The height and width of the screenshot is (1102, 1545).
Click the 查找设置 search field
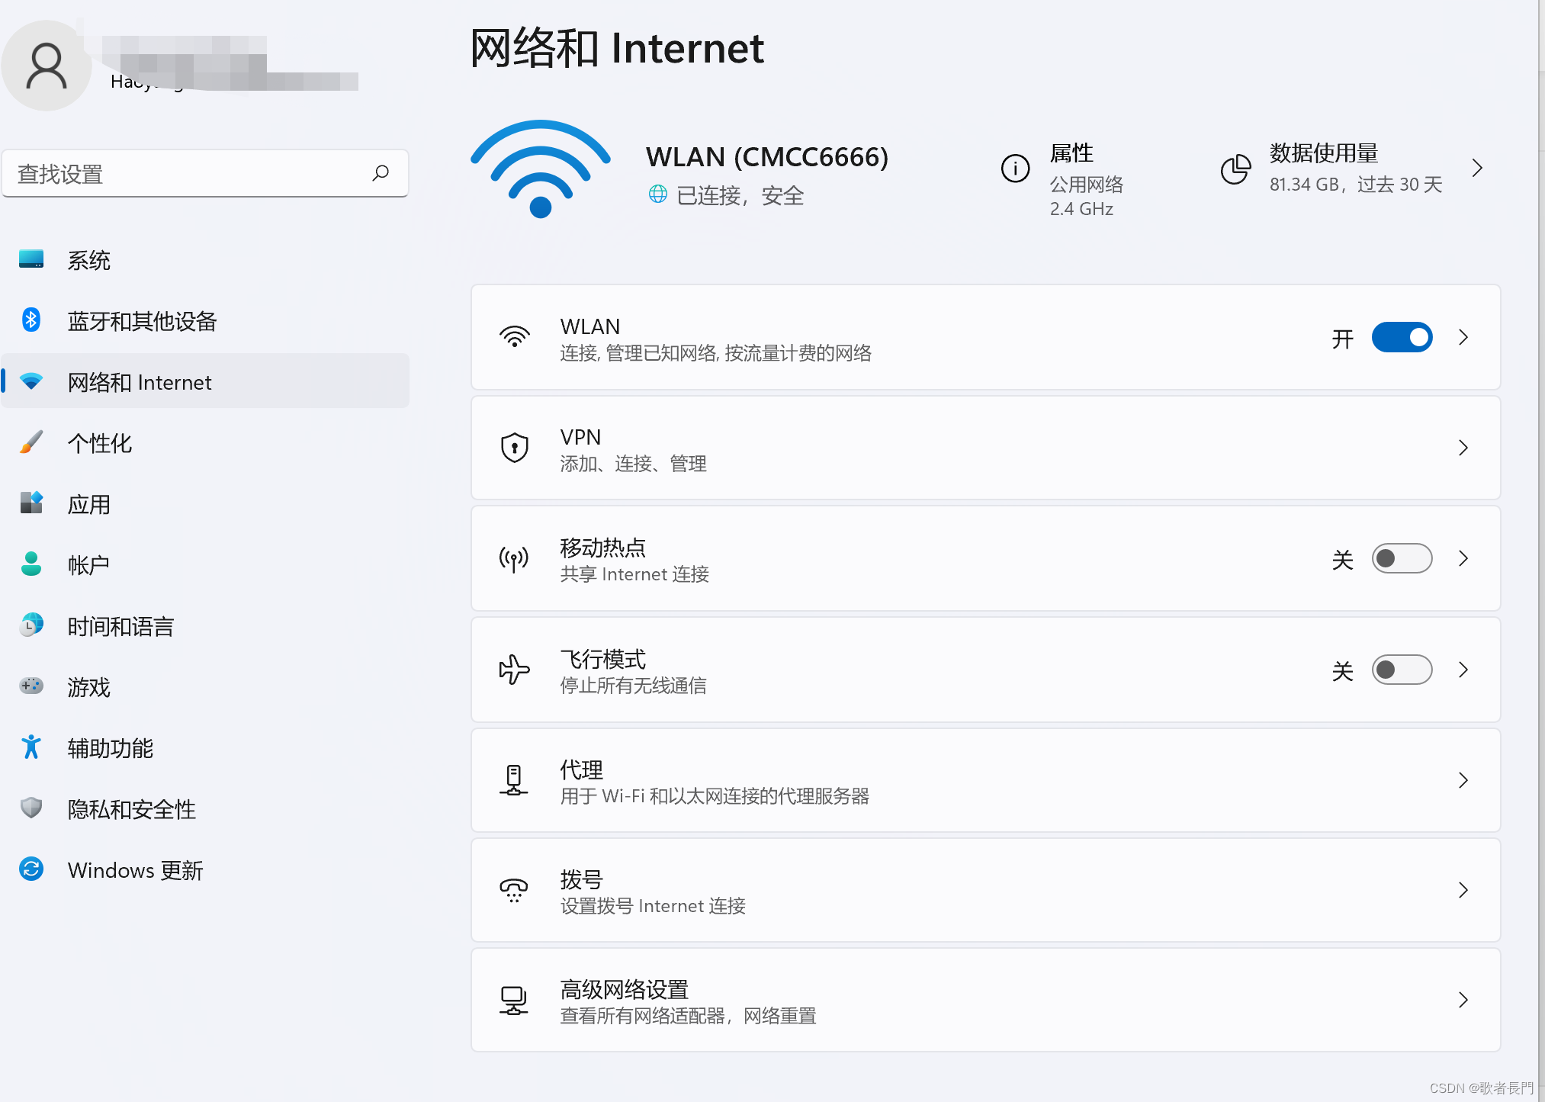[191, 174]
